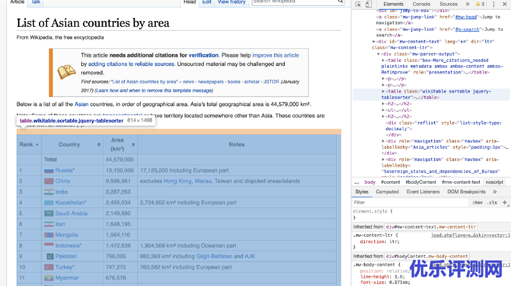Sort table by Area column
511x286 pixels.
[120, 144]
